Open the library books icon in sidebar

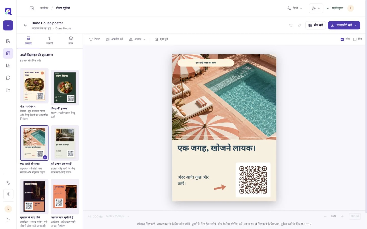click(8, 41)
